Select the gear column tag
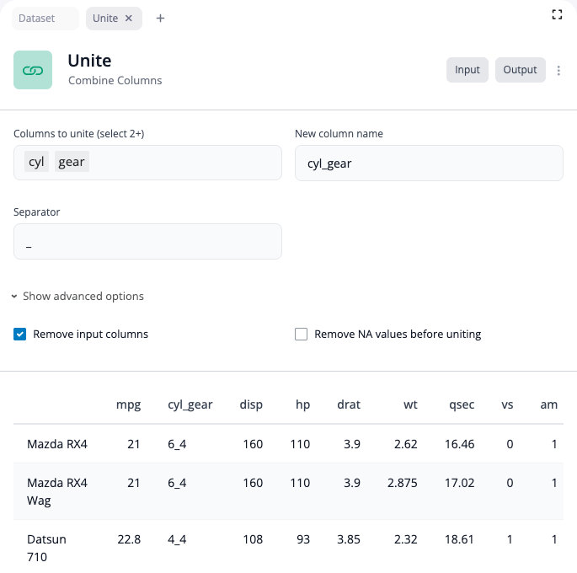This screenshot has width=577, height=573. click(x=72, y=163)
